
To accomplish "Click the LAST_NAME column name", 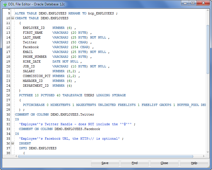I will pos(32,37).
